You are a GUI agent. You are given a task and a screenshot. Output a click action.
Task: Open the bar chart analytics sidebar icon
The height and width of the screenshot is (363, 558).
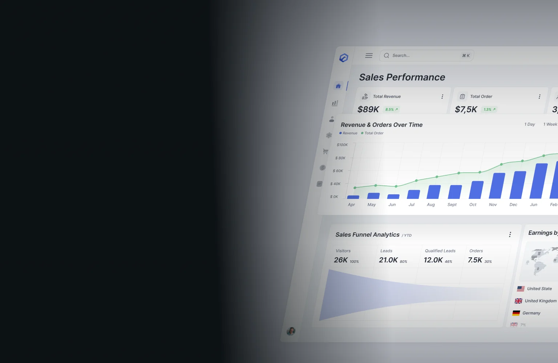[x=335, y=103]
